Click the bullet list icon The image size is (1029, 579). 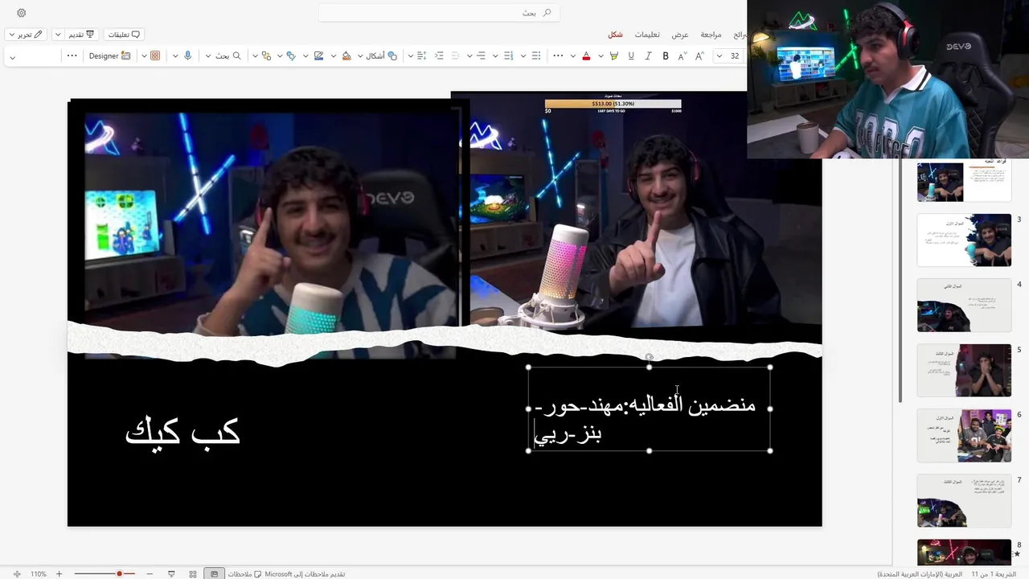pos(536,56)
